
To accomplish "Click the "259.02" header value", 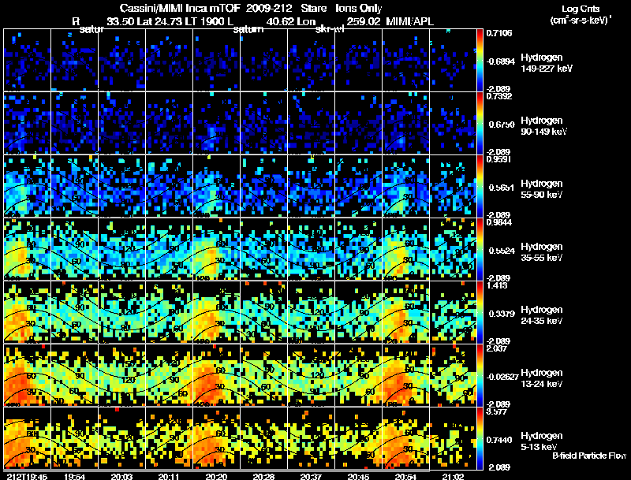I will click(x=363, y=21).
